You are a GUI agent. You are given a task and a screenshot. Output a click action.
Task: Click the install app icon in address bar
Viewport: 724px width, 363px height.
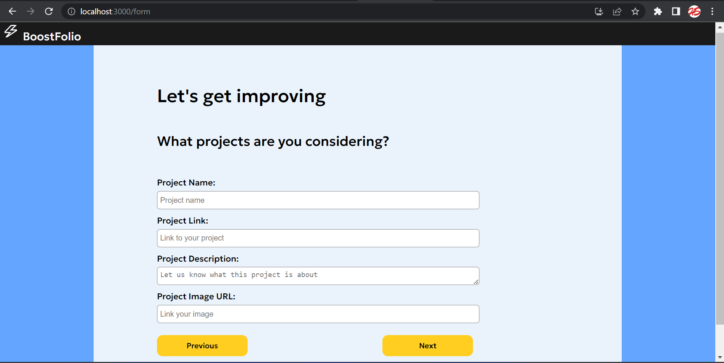click(598, 11)
